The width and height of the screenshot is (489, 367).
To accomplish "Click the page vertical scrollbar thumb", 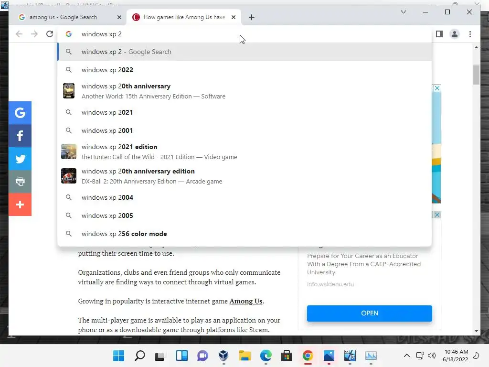I will pyautogui.click(x=476, y=75).
